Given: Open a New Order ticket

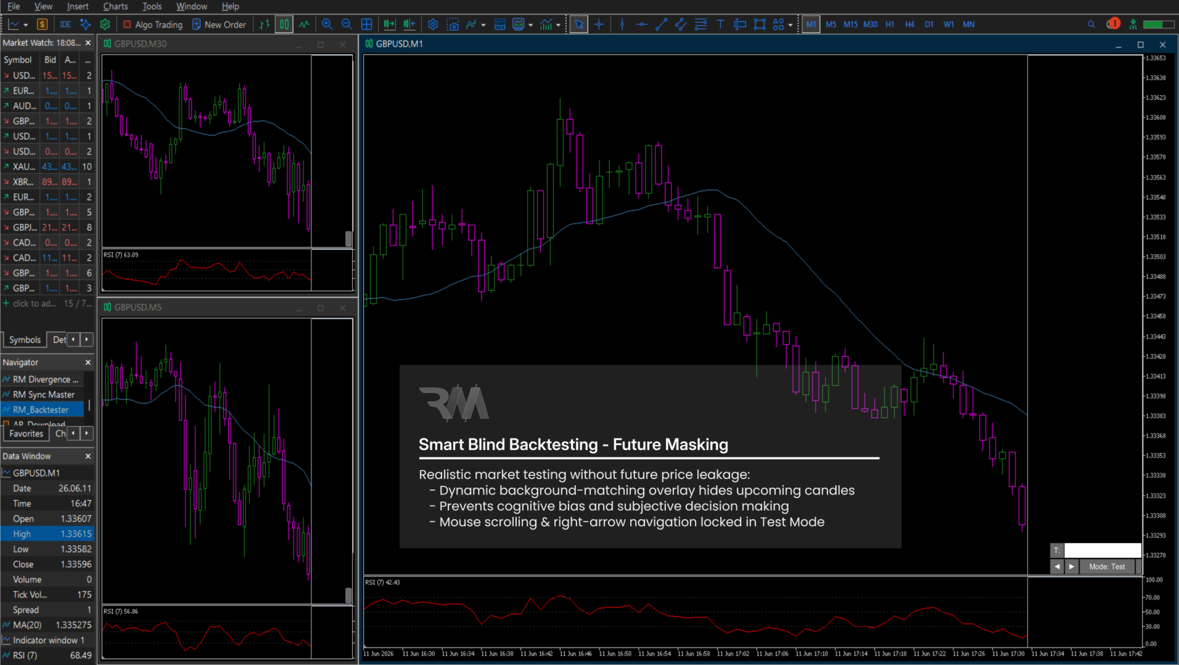Looking at the screenshot, I should pos(219,25).
